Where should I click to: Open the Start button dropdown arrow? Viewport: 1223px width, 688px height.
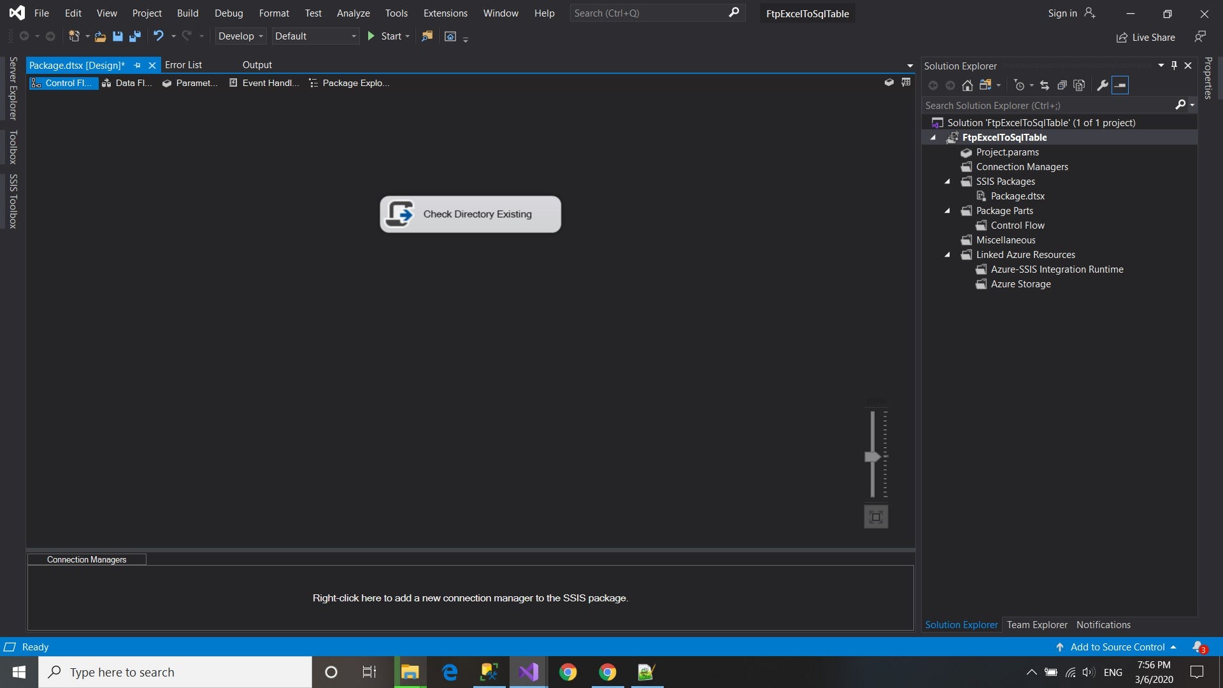408,36
